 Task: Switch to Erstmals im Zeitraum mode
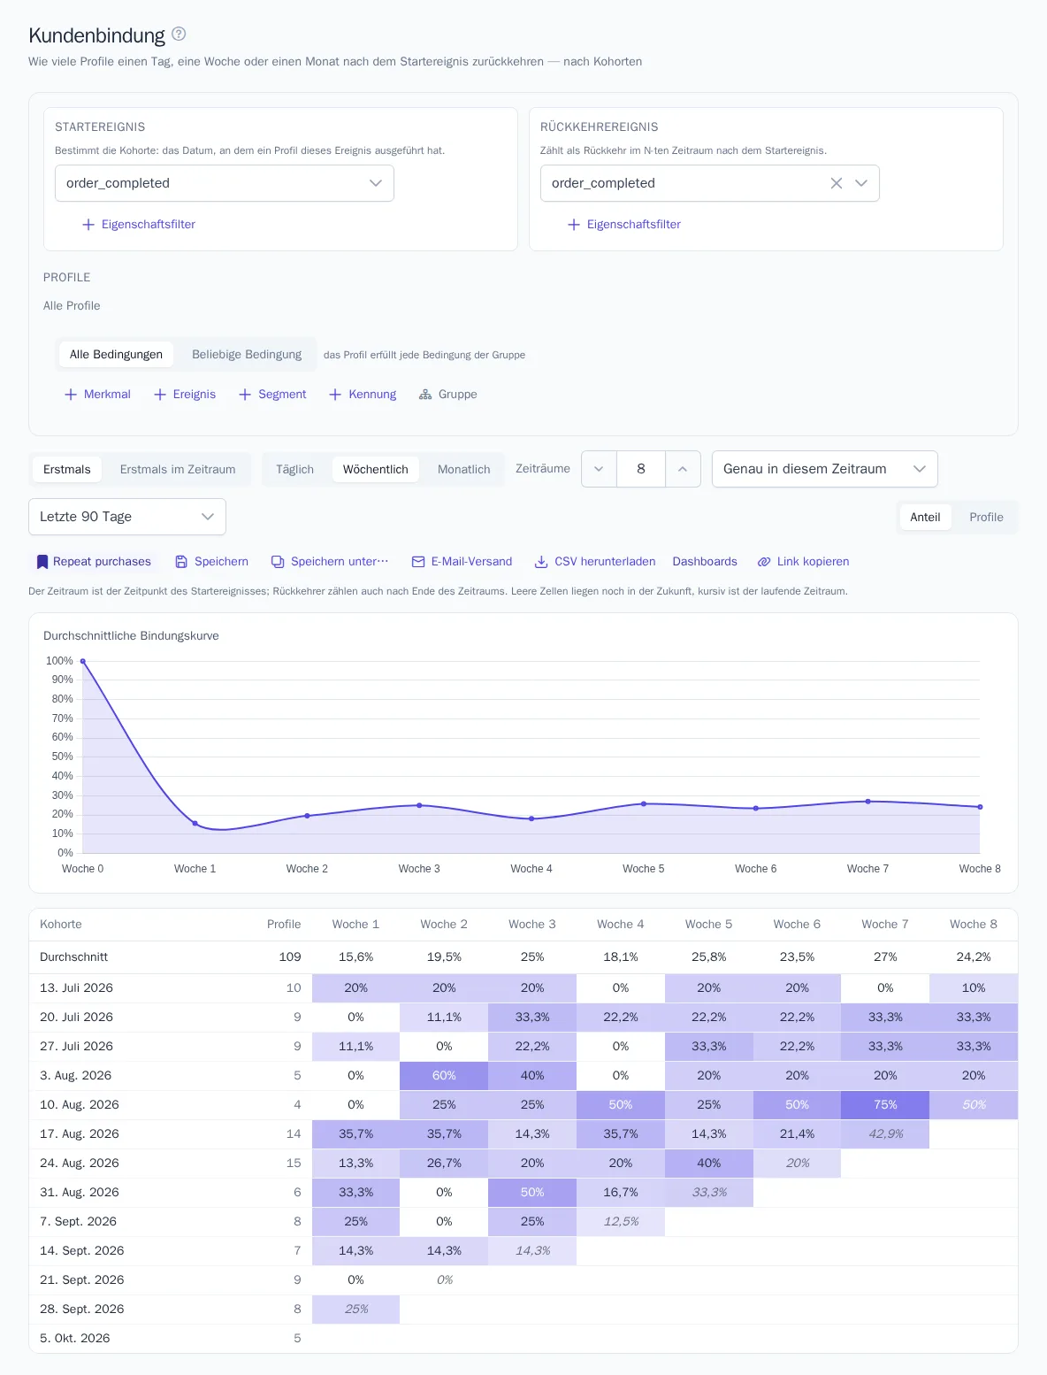click(x=178, y=470)
